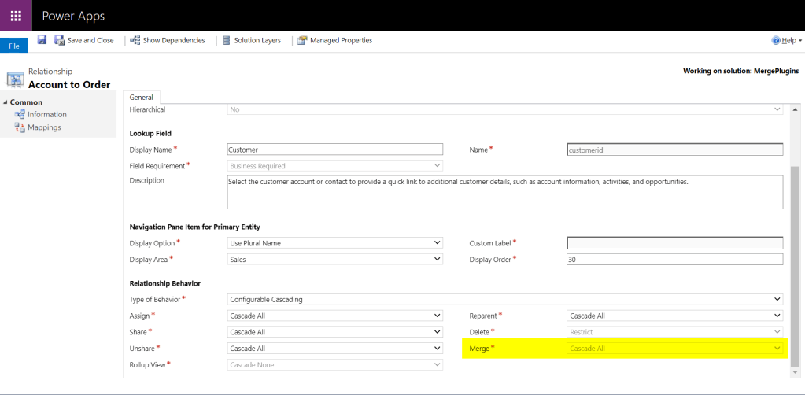
Task: Click the Help question mark icon
Action: pyautogui.click(x=776, y=40)
